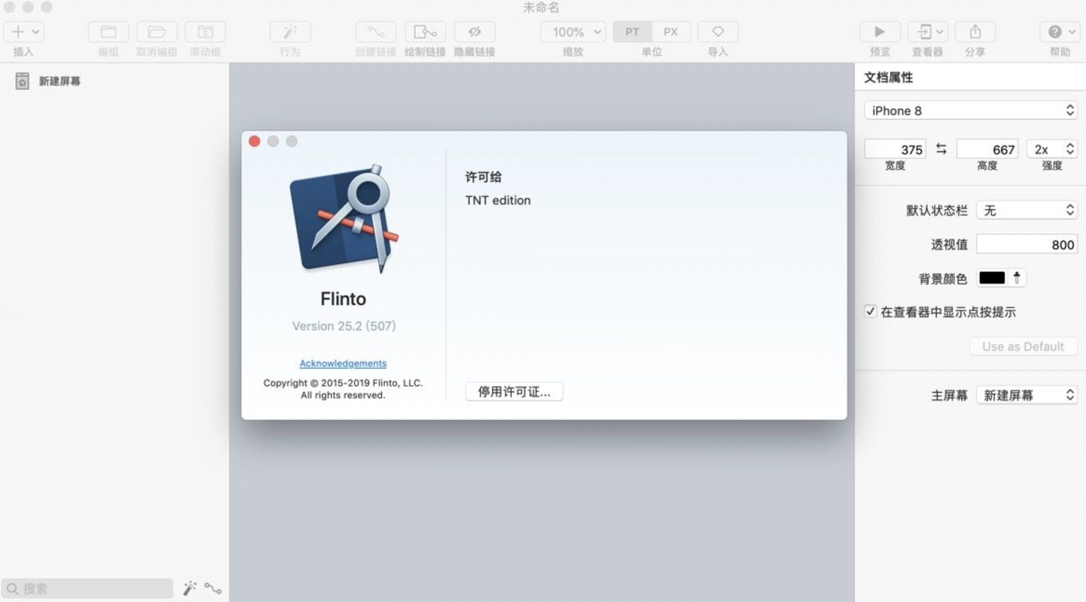Focus the 搜索 search field
This screenshot has height=602, width=1086.
87,588
